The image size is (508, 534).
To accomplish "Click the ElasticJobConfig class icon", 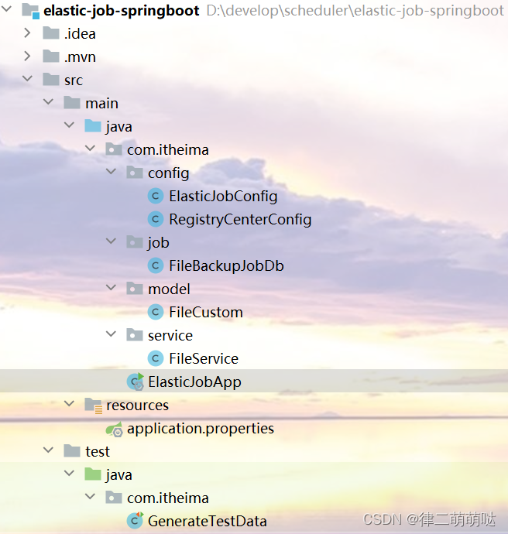I will pos(156,196).
